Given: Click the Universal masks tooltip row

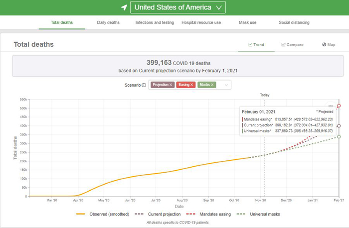Looking at the screenshot, I should pos(287,131).
